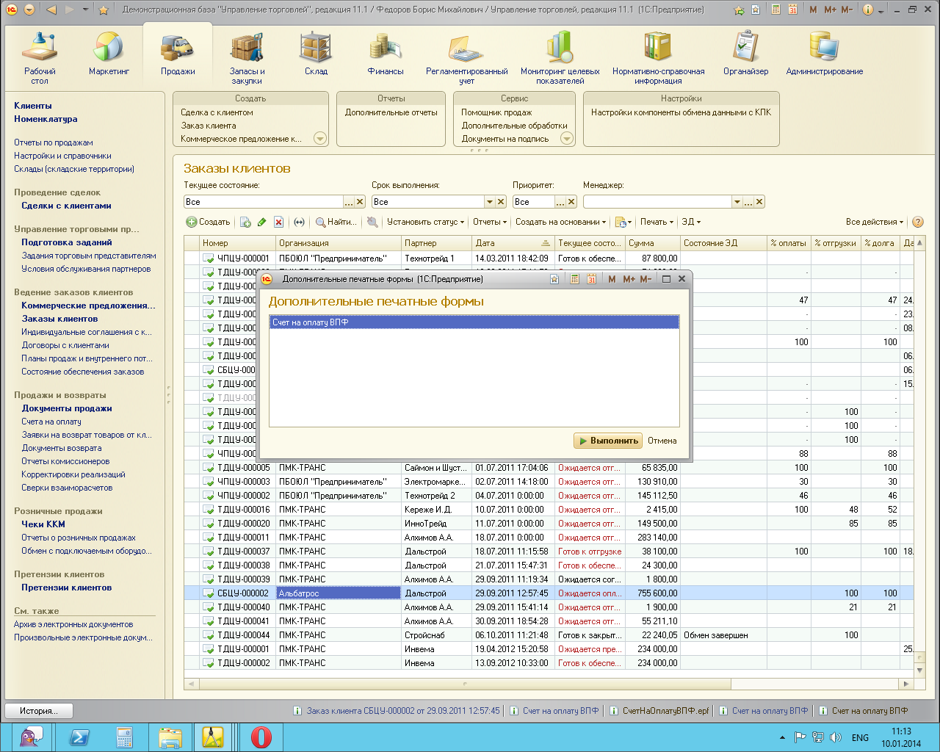This screenshot has height=752, width=940.
Task: Click the favorites star in main title bar
Action: [x=104, y=10]
